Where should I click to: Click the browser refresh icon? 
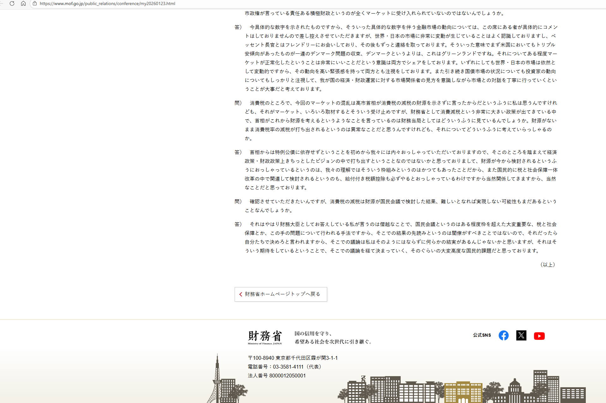tap(12, 3)
